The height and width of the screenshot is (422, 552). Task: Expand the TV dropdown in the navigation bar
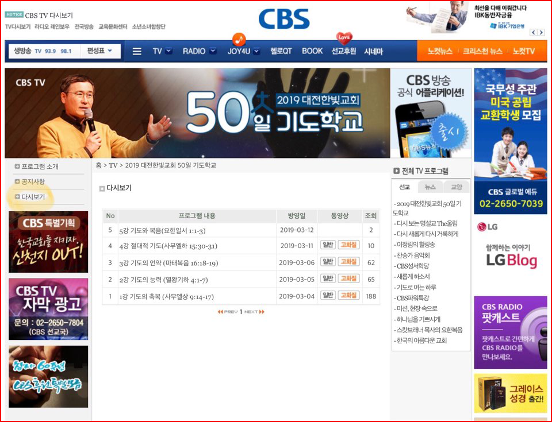(x=169, y=51)
